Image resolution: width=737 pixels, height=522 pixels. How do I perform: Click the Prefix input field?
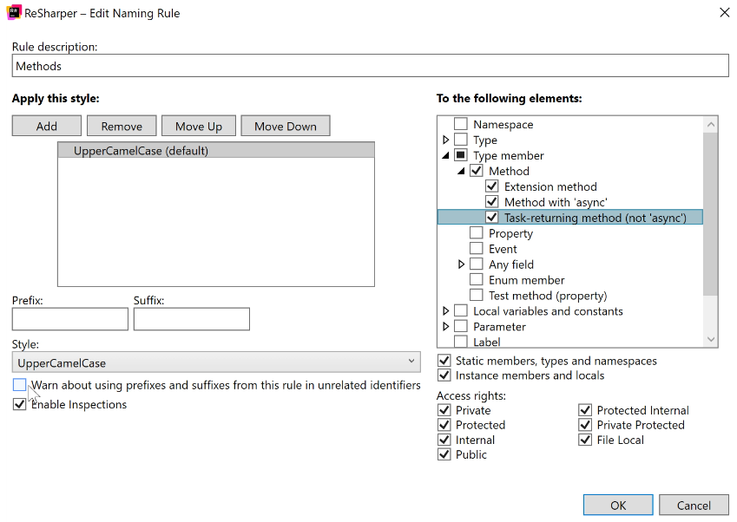pyautogui.click(x=69, y=319)
